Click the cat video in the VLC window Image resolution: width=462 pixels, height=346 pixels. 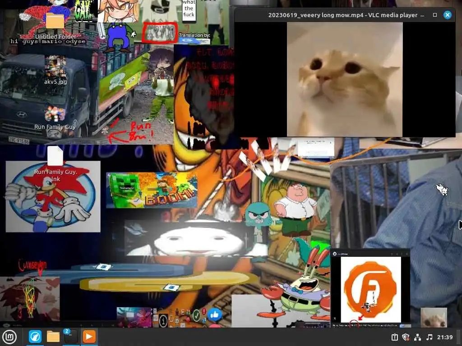[345, 79]
